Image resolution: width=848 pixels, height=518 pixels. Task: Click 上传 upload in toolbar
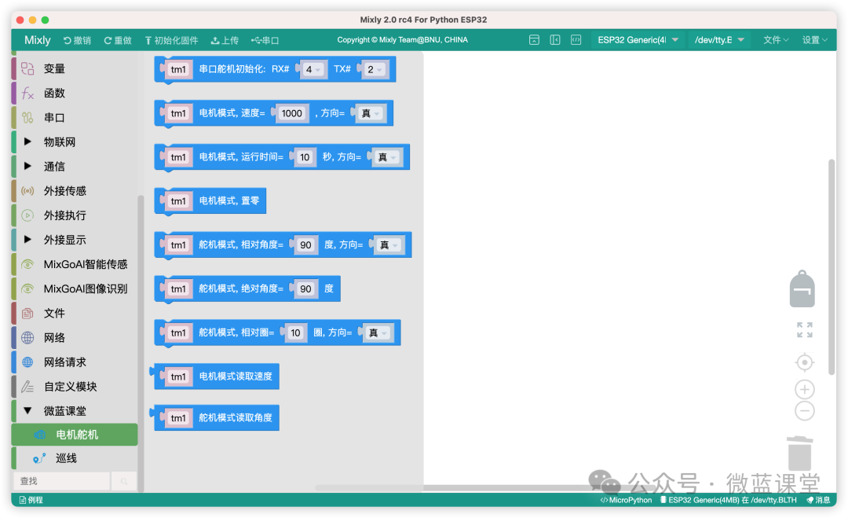(225, 41)
